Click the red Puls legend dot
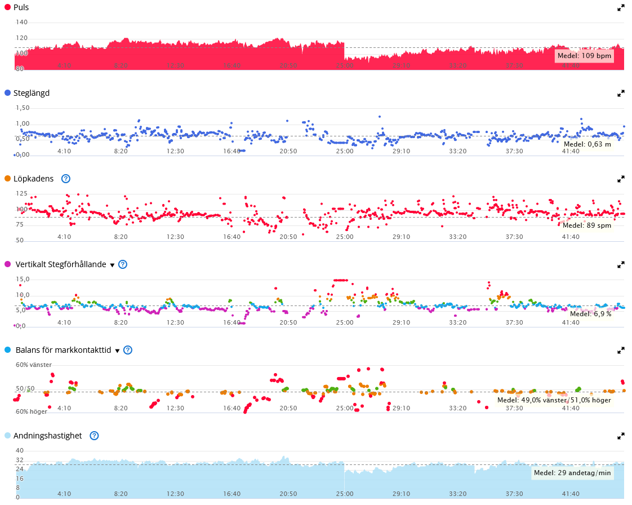The image size is (632, 505). [8, 7]
